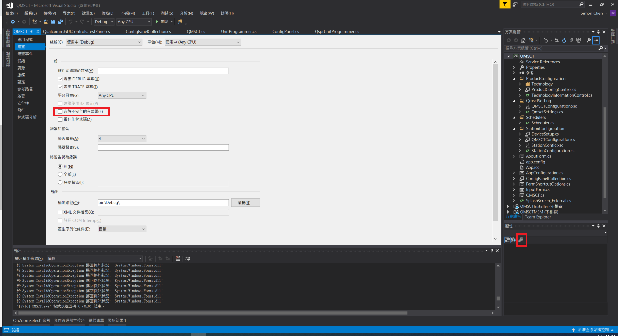618x336 pixels.
Task: Click the 瀏覽 browse button
Action: pyautogui.click(x=245, y=203)
